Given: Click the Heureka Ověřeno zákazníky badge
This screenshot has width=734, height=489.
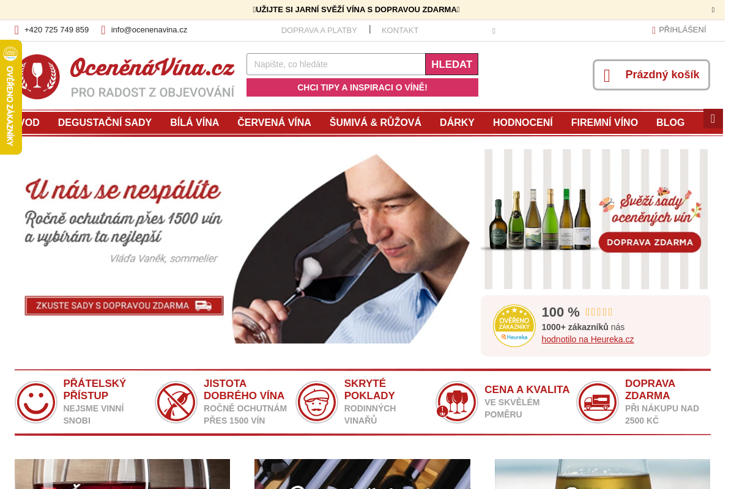Looking at the screenshot, I should (514, 326).
